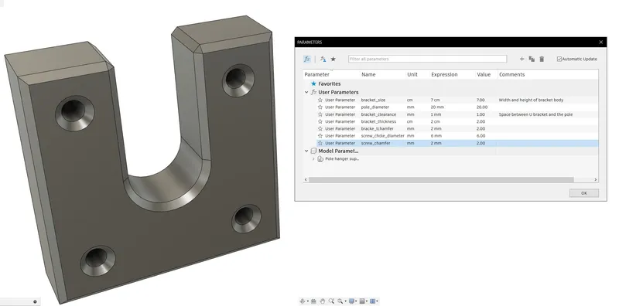Select the fx user parameters filter icon
This screenshot has width=619, height=306.
(x=307, y=59)
